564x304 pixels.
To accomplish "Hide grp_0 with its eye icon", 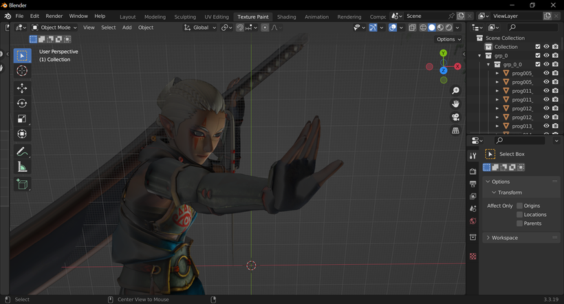I will (546, 56).
